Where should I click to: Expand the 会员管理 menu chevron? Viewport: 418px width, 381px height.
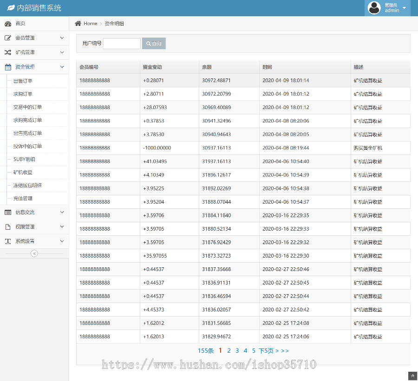point(62,38)
